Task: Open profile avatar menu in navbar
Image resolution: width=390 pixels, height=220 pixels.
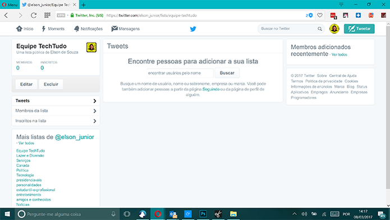Action: pos(334,29)
